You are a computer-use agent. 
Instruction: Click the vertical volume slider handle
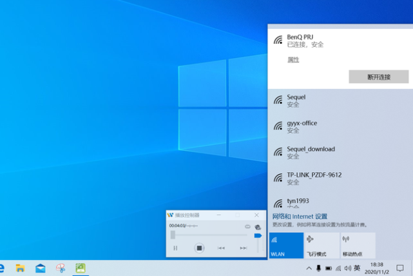tap(258, 235)
